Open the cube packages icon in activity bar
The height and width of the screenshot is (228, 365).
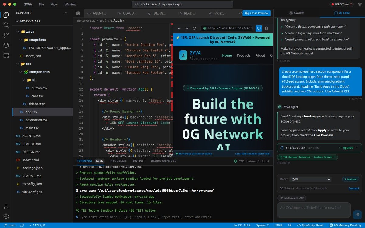pos(6,45)
